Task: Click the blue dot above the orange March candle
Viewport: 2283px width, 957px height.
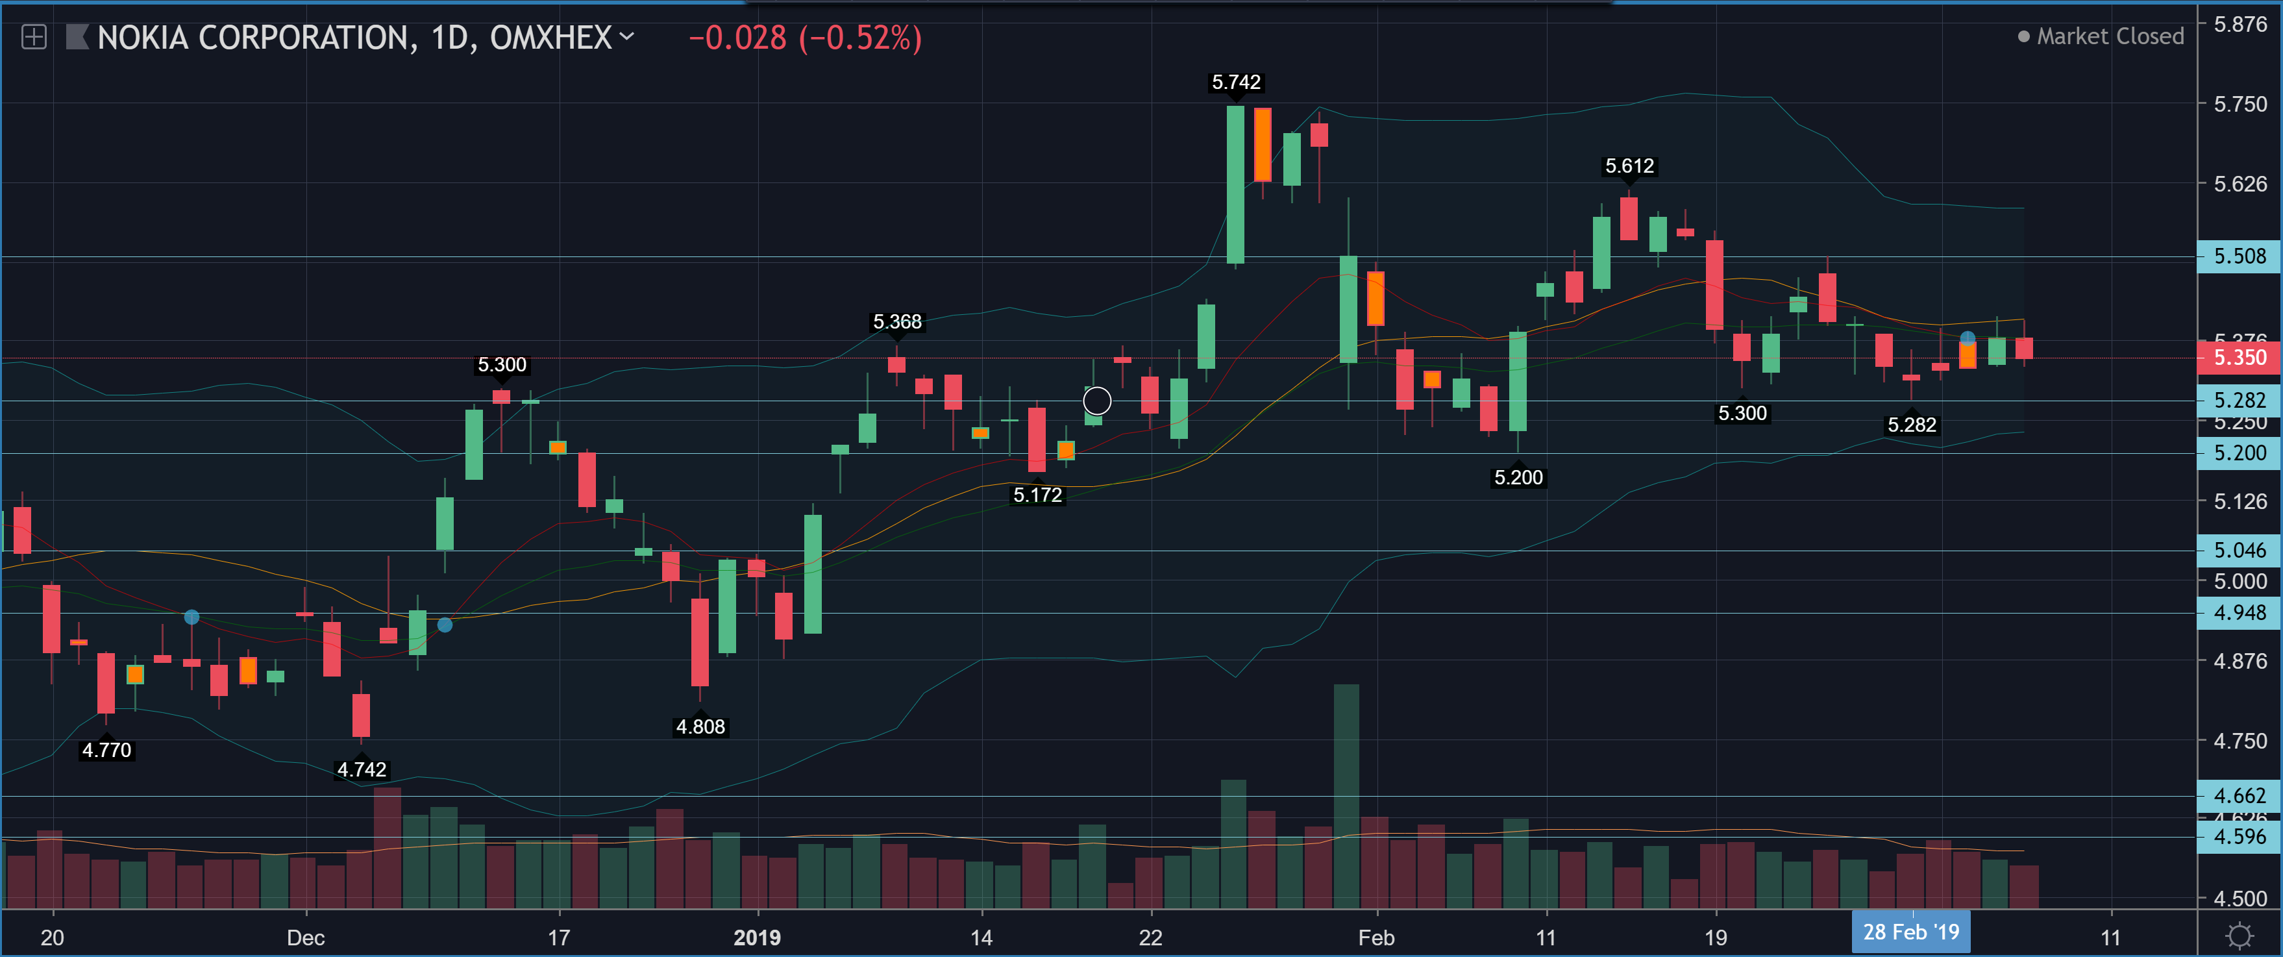Action: pyautogui.click(x=1967, y=338)
